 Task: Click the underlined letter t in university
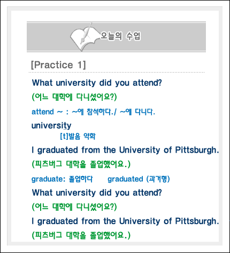65,126
